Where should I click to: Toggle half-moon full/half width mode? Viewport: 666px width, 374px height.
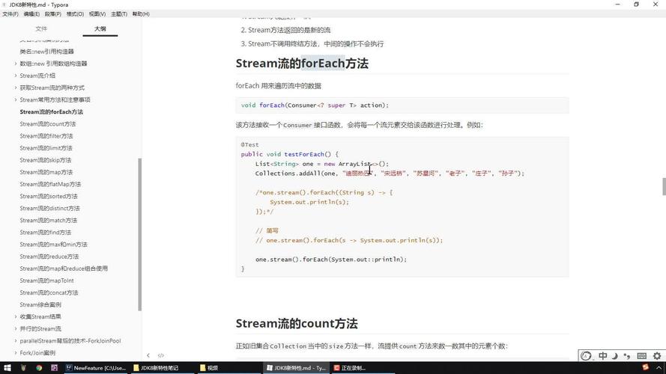coord(614,356)
